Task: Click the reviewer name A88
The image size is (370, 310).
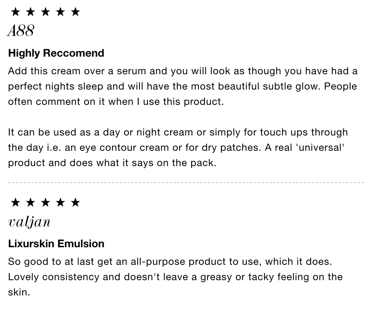Action: [x=21, y=31]
